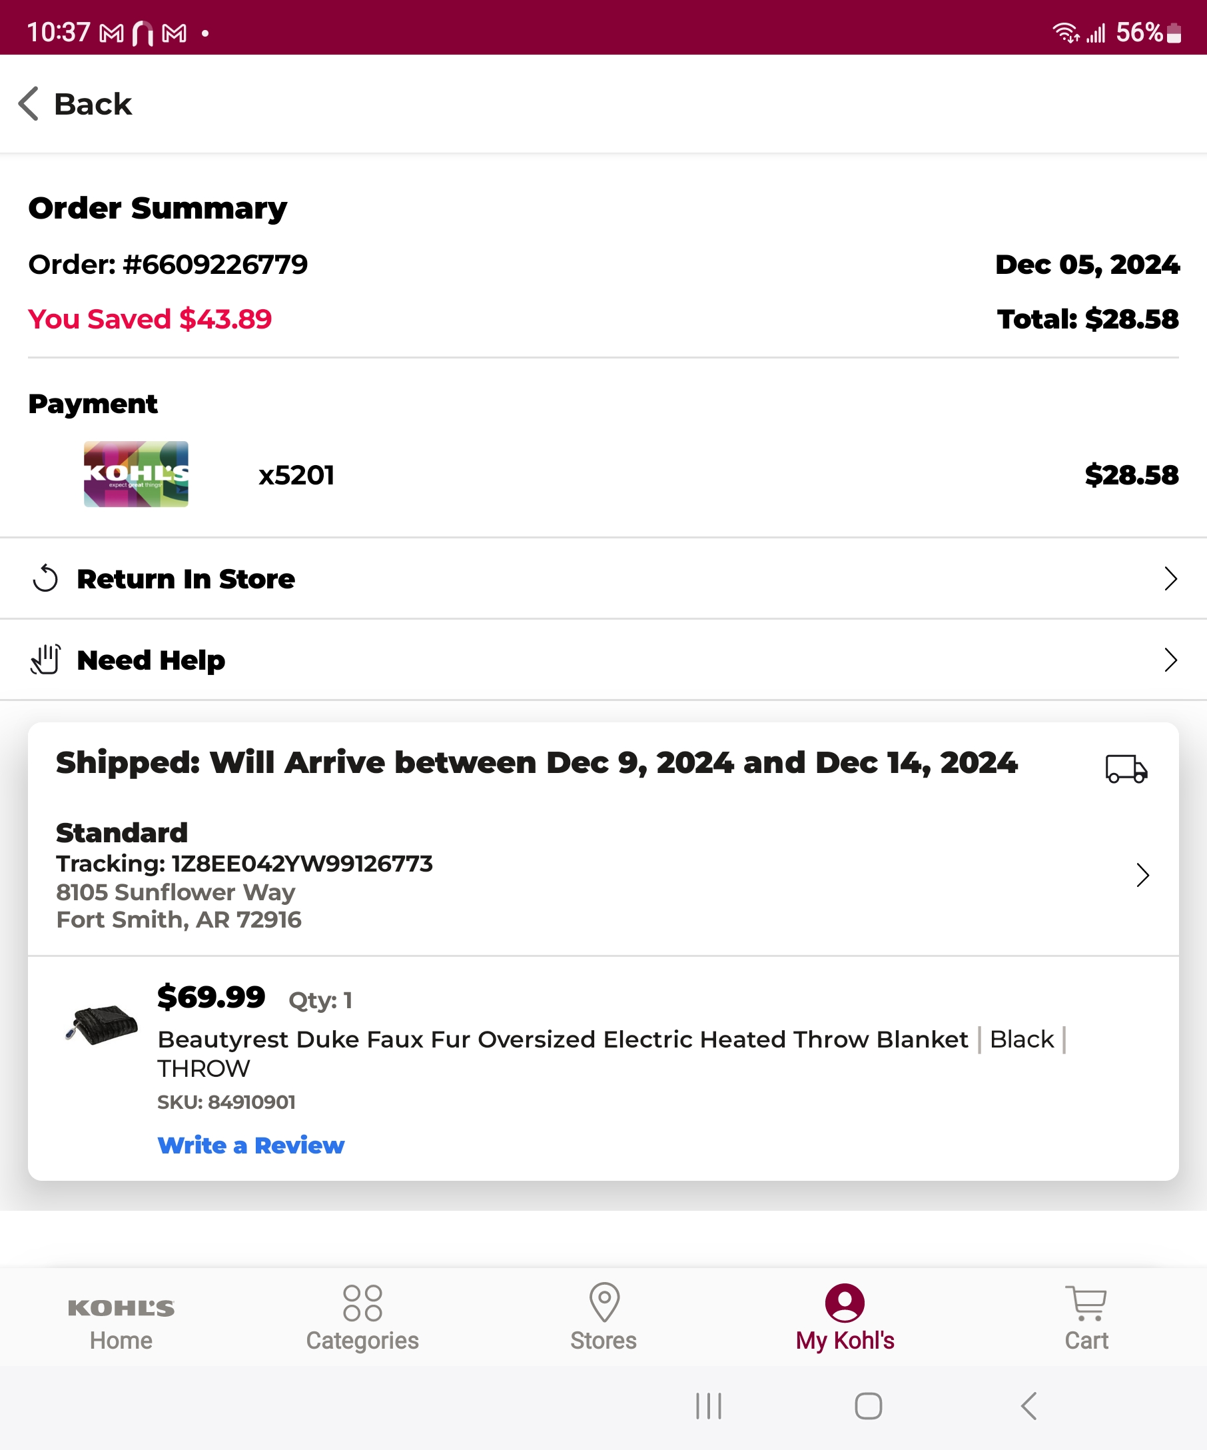Tap the Back arrow icon
Image resolution: width=1207 pixels, height=1450 pixels.
coord(28,103)
